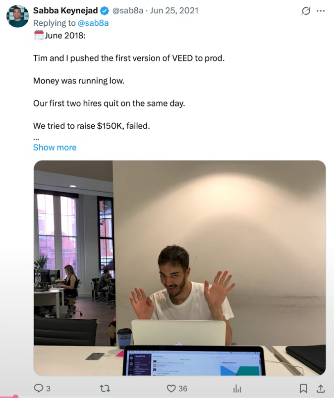Click the pink video progress bar handle
The width and height of the screenshot is (334, 398).
click(x=15, y=396)
